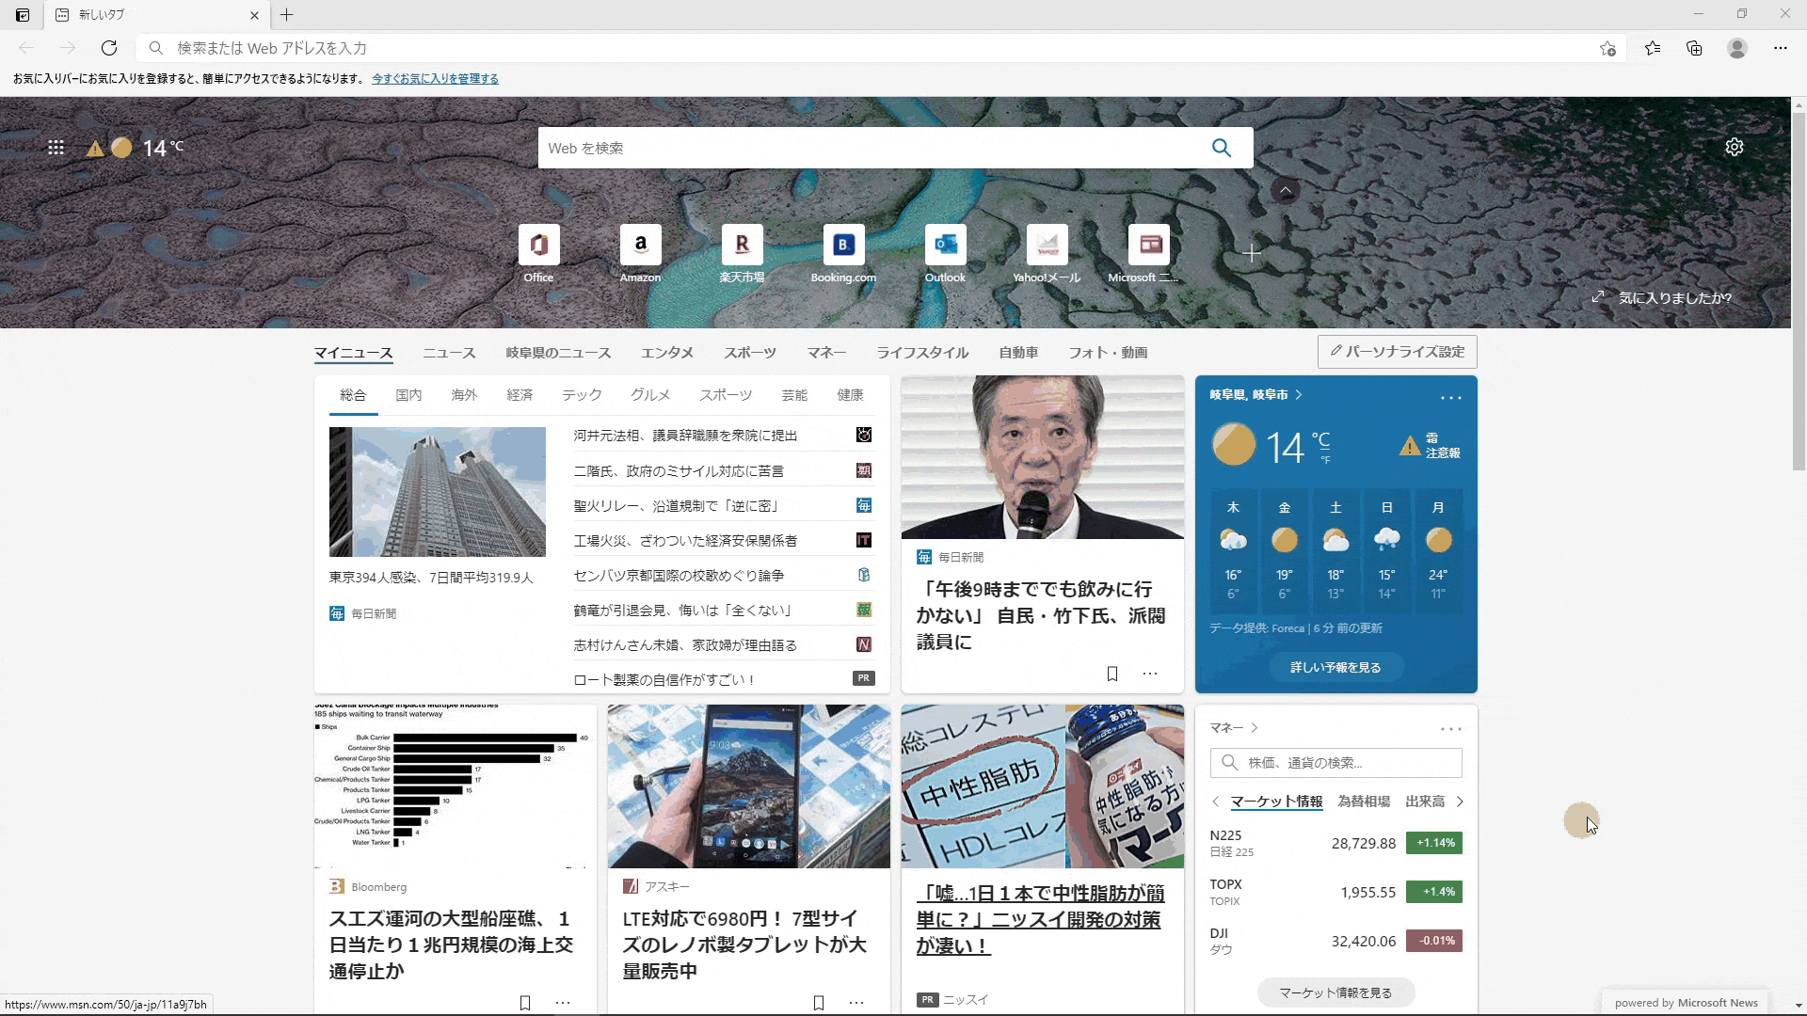The height and width of the screenshot is (1016, 1807).
Task: Open the 今すぐお気に入りを管理する link
Action: pos(435,79)
